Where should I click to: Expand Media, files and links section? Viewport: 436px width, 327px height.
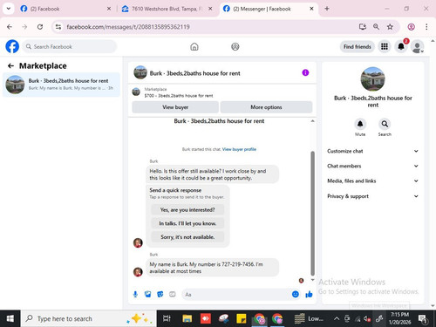373,181
